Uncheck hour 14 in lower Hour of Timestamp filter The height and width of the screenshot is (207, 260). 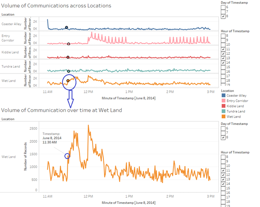click(x=223, y=184)
